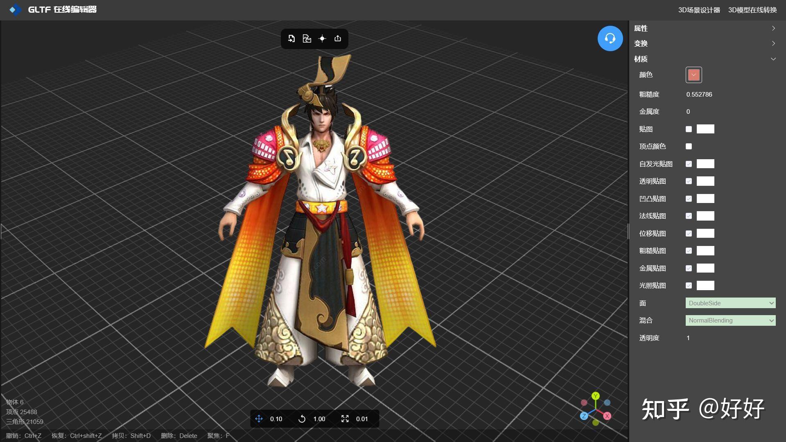Toggle the 位移贴图 displacement map checkbox
Viewport: 786px width, 442px height.
[x=689, y=233]
